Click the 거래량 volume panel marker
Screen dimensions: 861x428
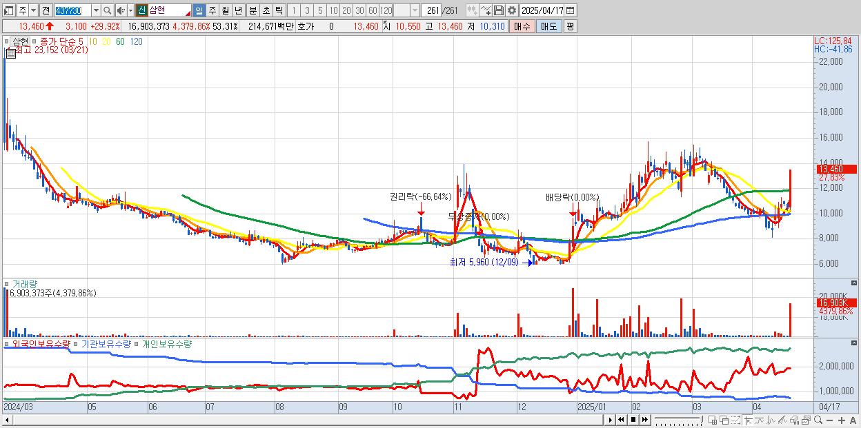coord(8,284)
